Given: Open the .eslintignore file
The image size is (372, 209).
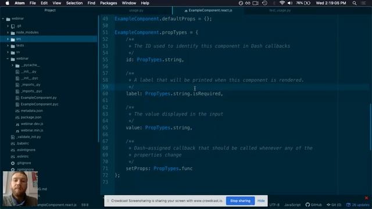Looking at the screenshot, I should tap(26, 150).
